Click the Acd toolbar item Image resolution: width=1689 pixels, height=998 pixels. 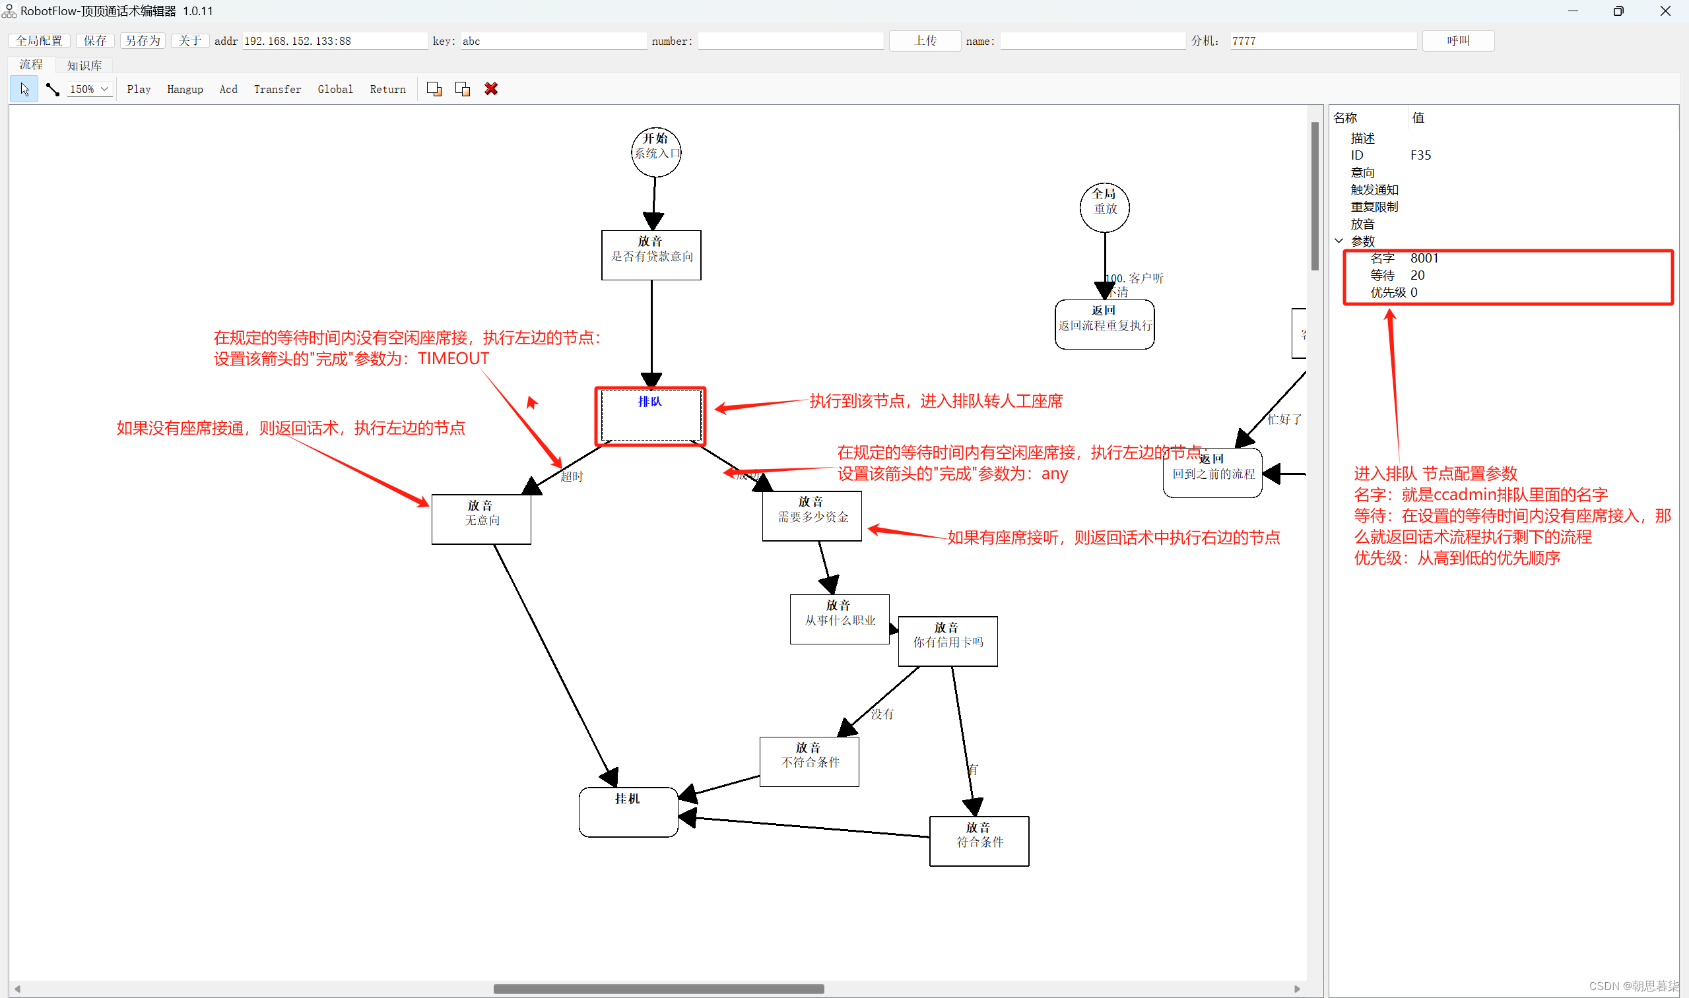[x=228, y=90]
